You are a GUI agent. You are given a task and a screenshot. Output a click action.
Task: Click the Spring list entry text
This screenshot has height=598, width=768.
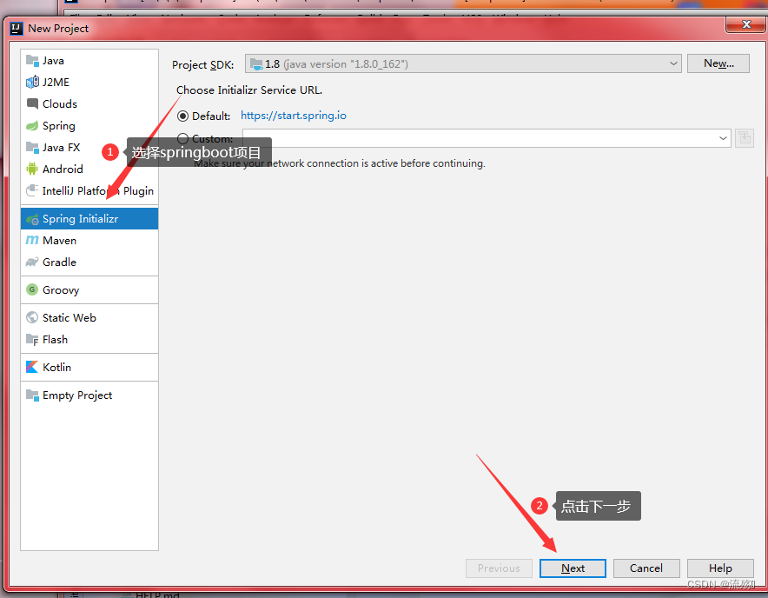click(x=59, y=126)
